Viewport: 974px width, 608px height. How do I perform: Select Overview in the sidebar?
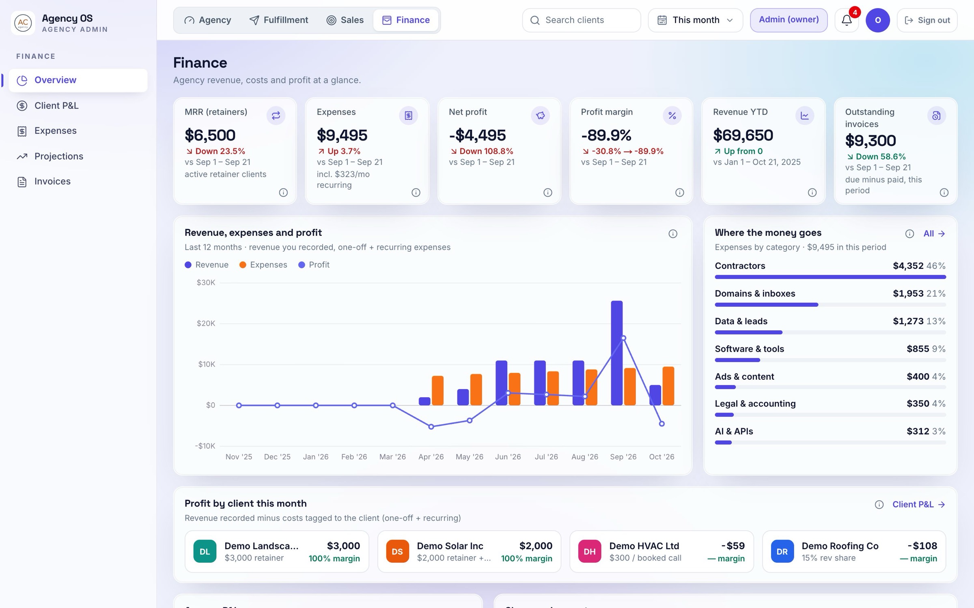click(78, 80)
